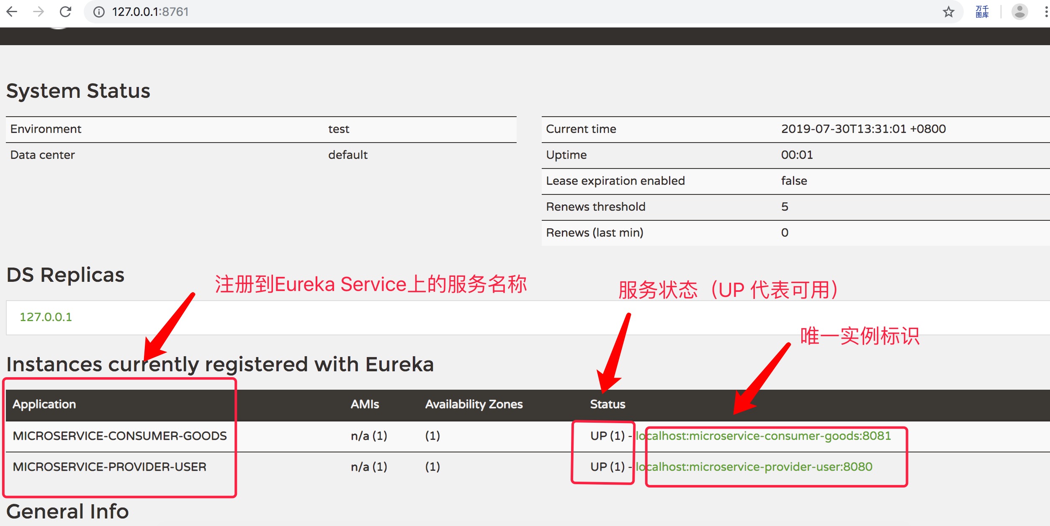Click the browser back arrow

pos(12,12)
